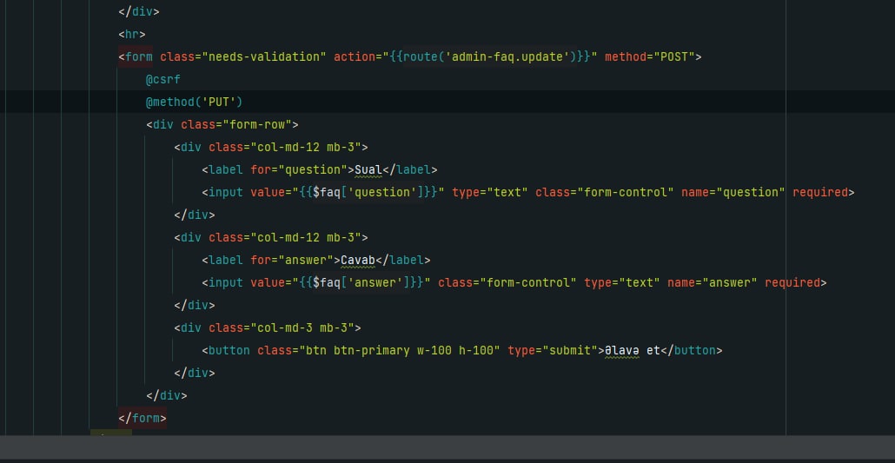
Task: Click the needs-validation class value
Action: coord(264,56)
